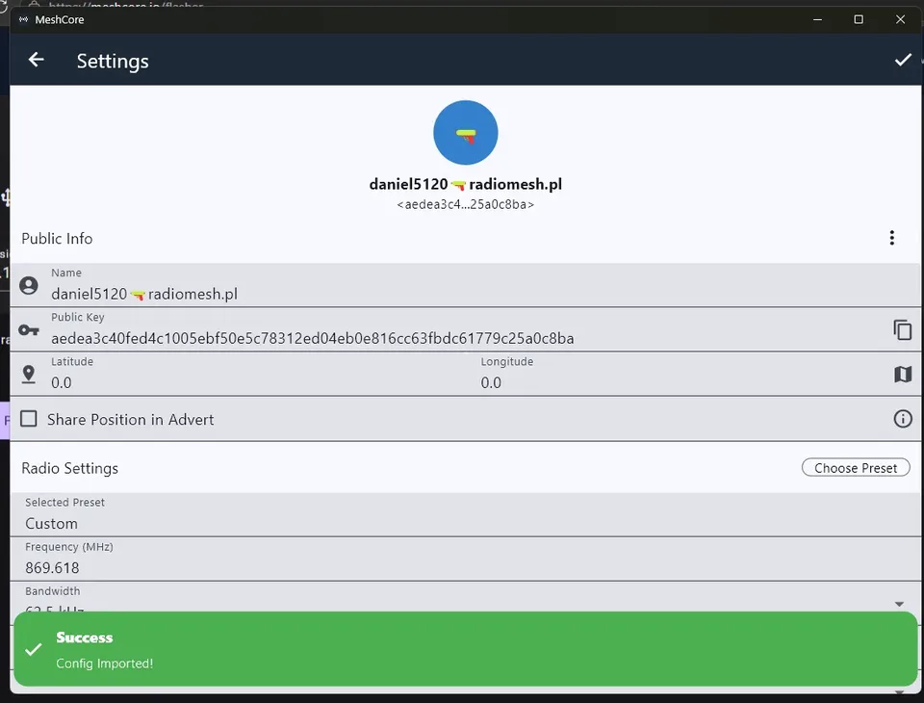Click the person icon beside Name
The width and height of the screenshot is (924, 703).
pos(28,285)
